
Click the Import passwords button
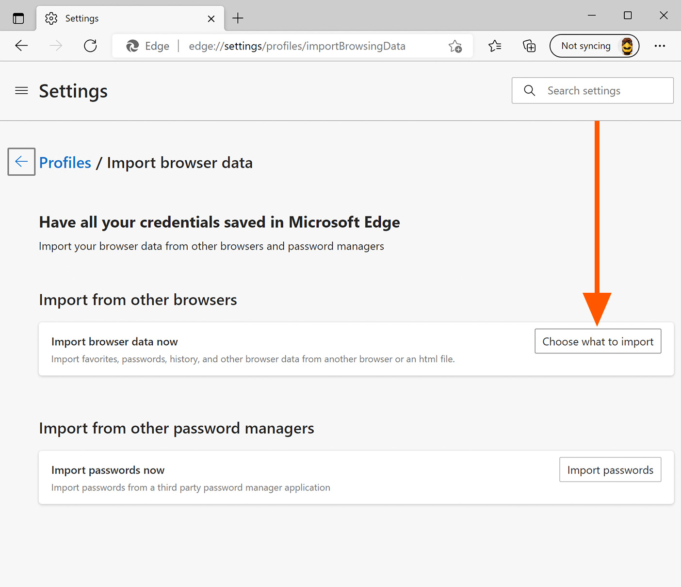point(610,470)
